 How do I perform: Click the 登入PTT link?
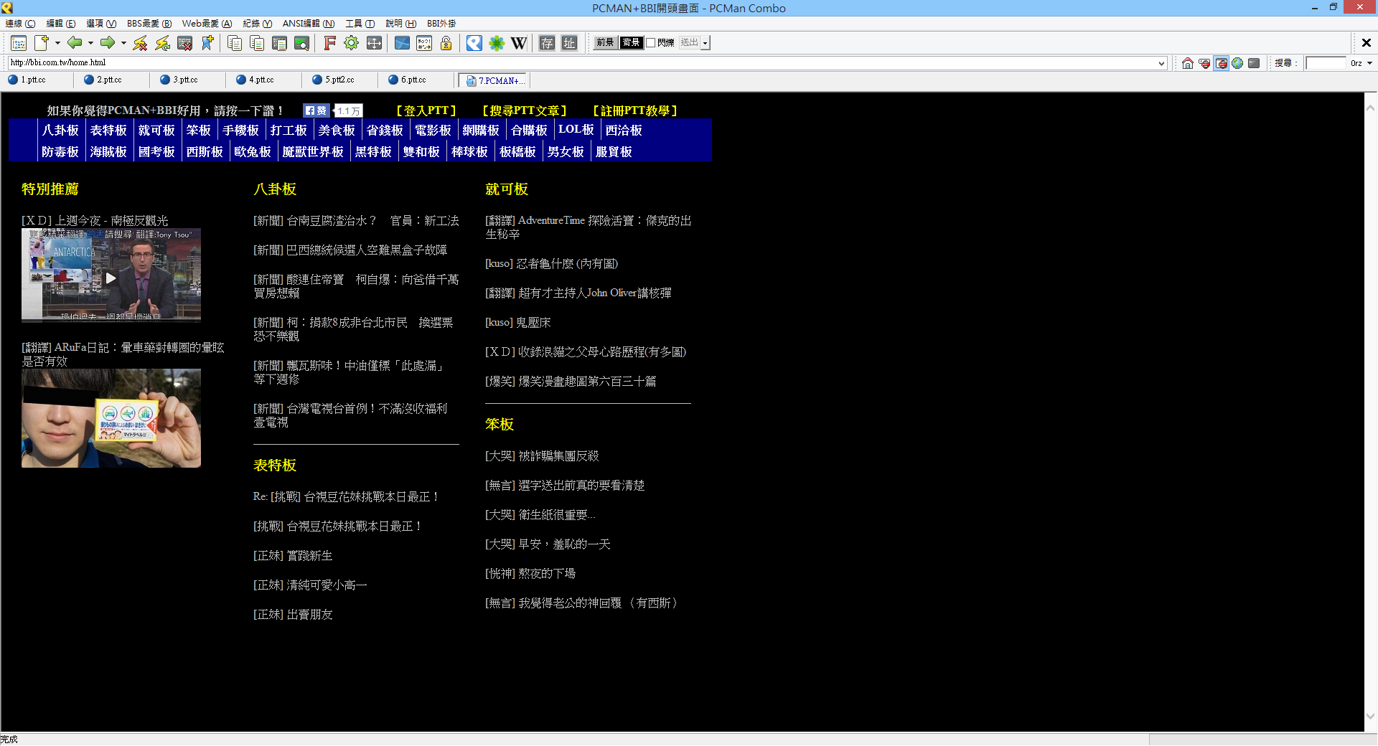426,110
